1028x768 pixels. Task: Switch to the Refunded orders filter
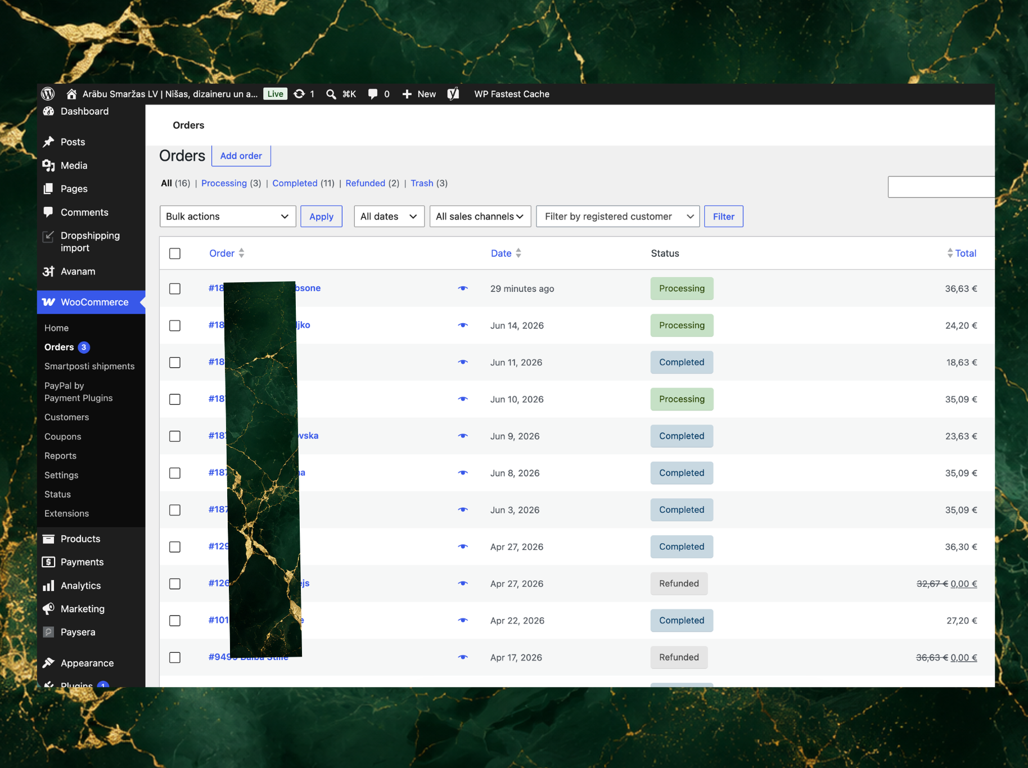point(365,183)
